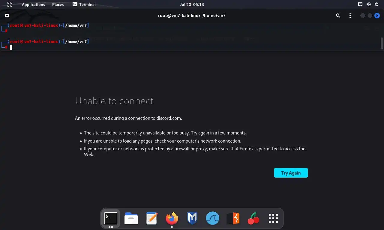This screenshot has height=230, width=384.
Task: Click the screen display icon in system tray
Action: [x=360, y=4]
